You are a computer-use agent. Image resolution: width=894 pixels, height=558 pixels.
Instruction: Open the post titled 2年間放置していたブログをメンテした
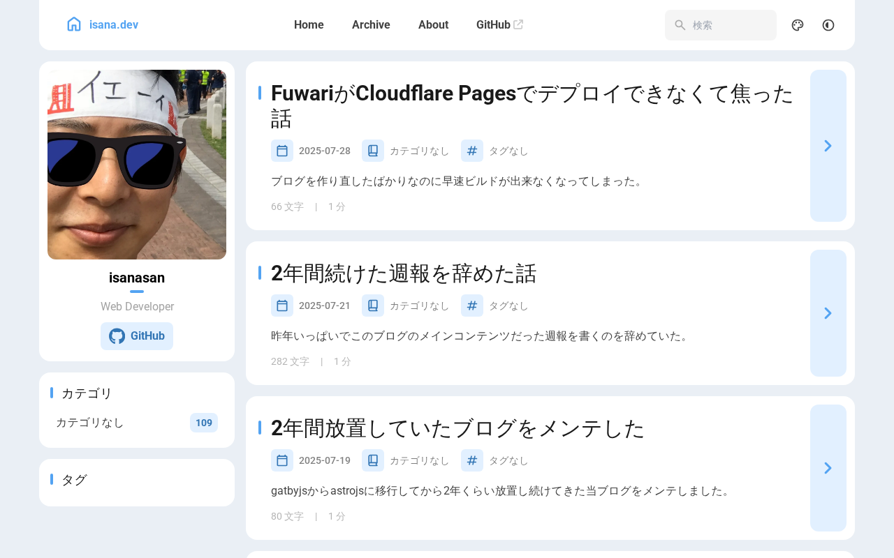point(457,428)
